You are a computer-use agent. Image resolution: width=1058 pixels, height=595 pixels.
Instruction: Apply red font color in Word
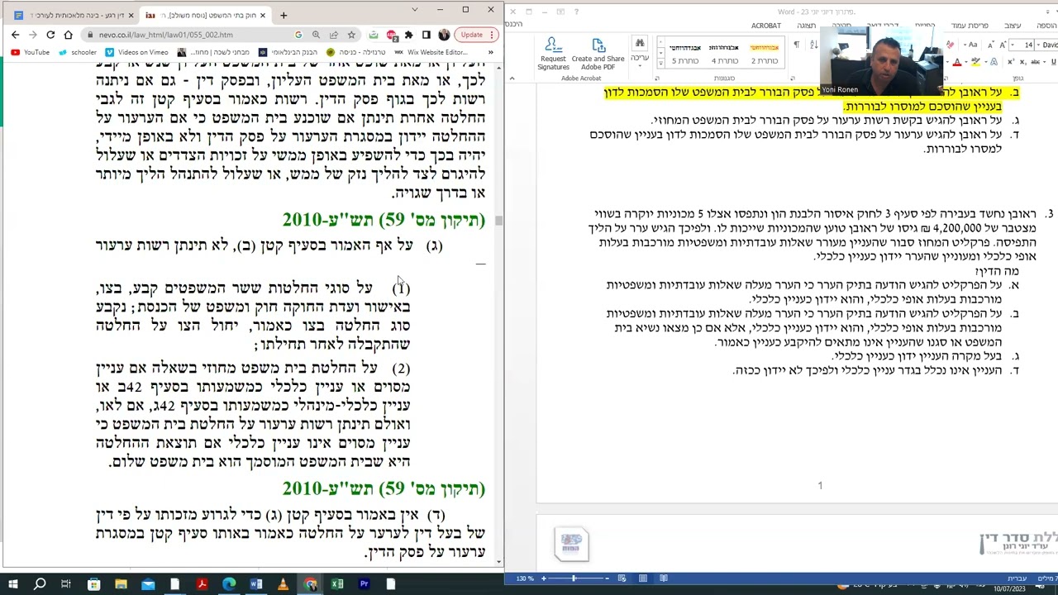pos(957,62)
